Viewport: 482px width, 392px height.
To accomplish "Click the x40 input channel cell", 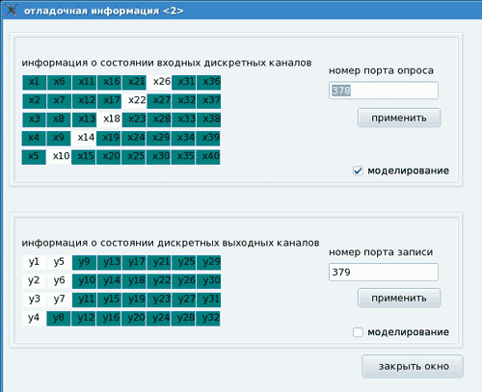I will [x=208, y=157].
